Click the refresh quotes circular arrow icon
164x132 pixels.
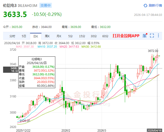click(x=145, y=5)
